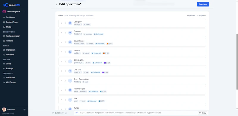Click the Webhooks icon in sidebar
The image size is (238, 116).
pos(4,78)
